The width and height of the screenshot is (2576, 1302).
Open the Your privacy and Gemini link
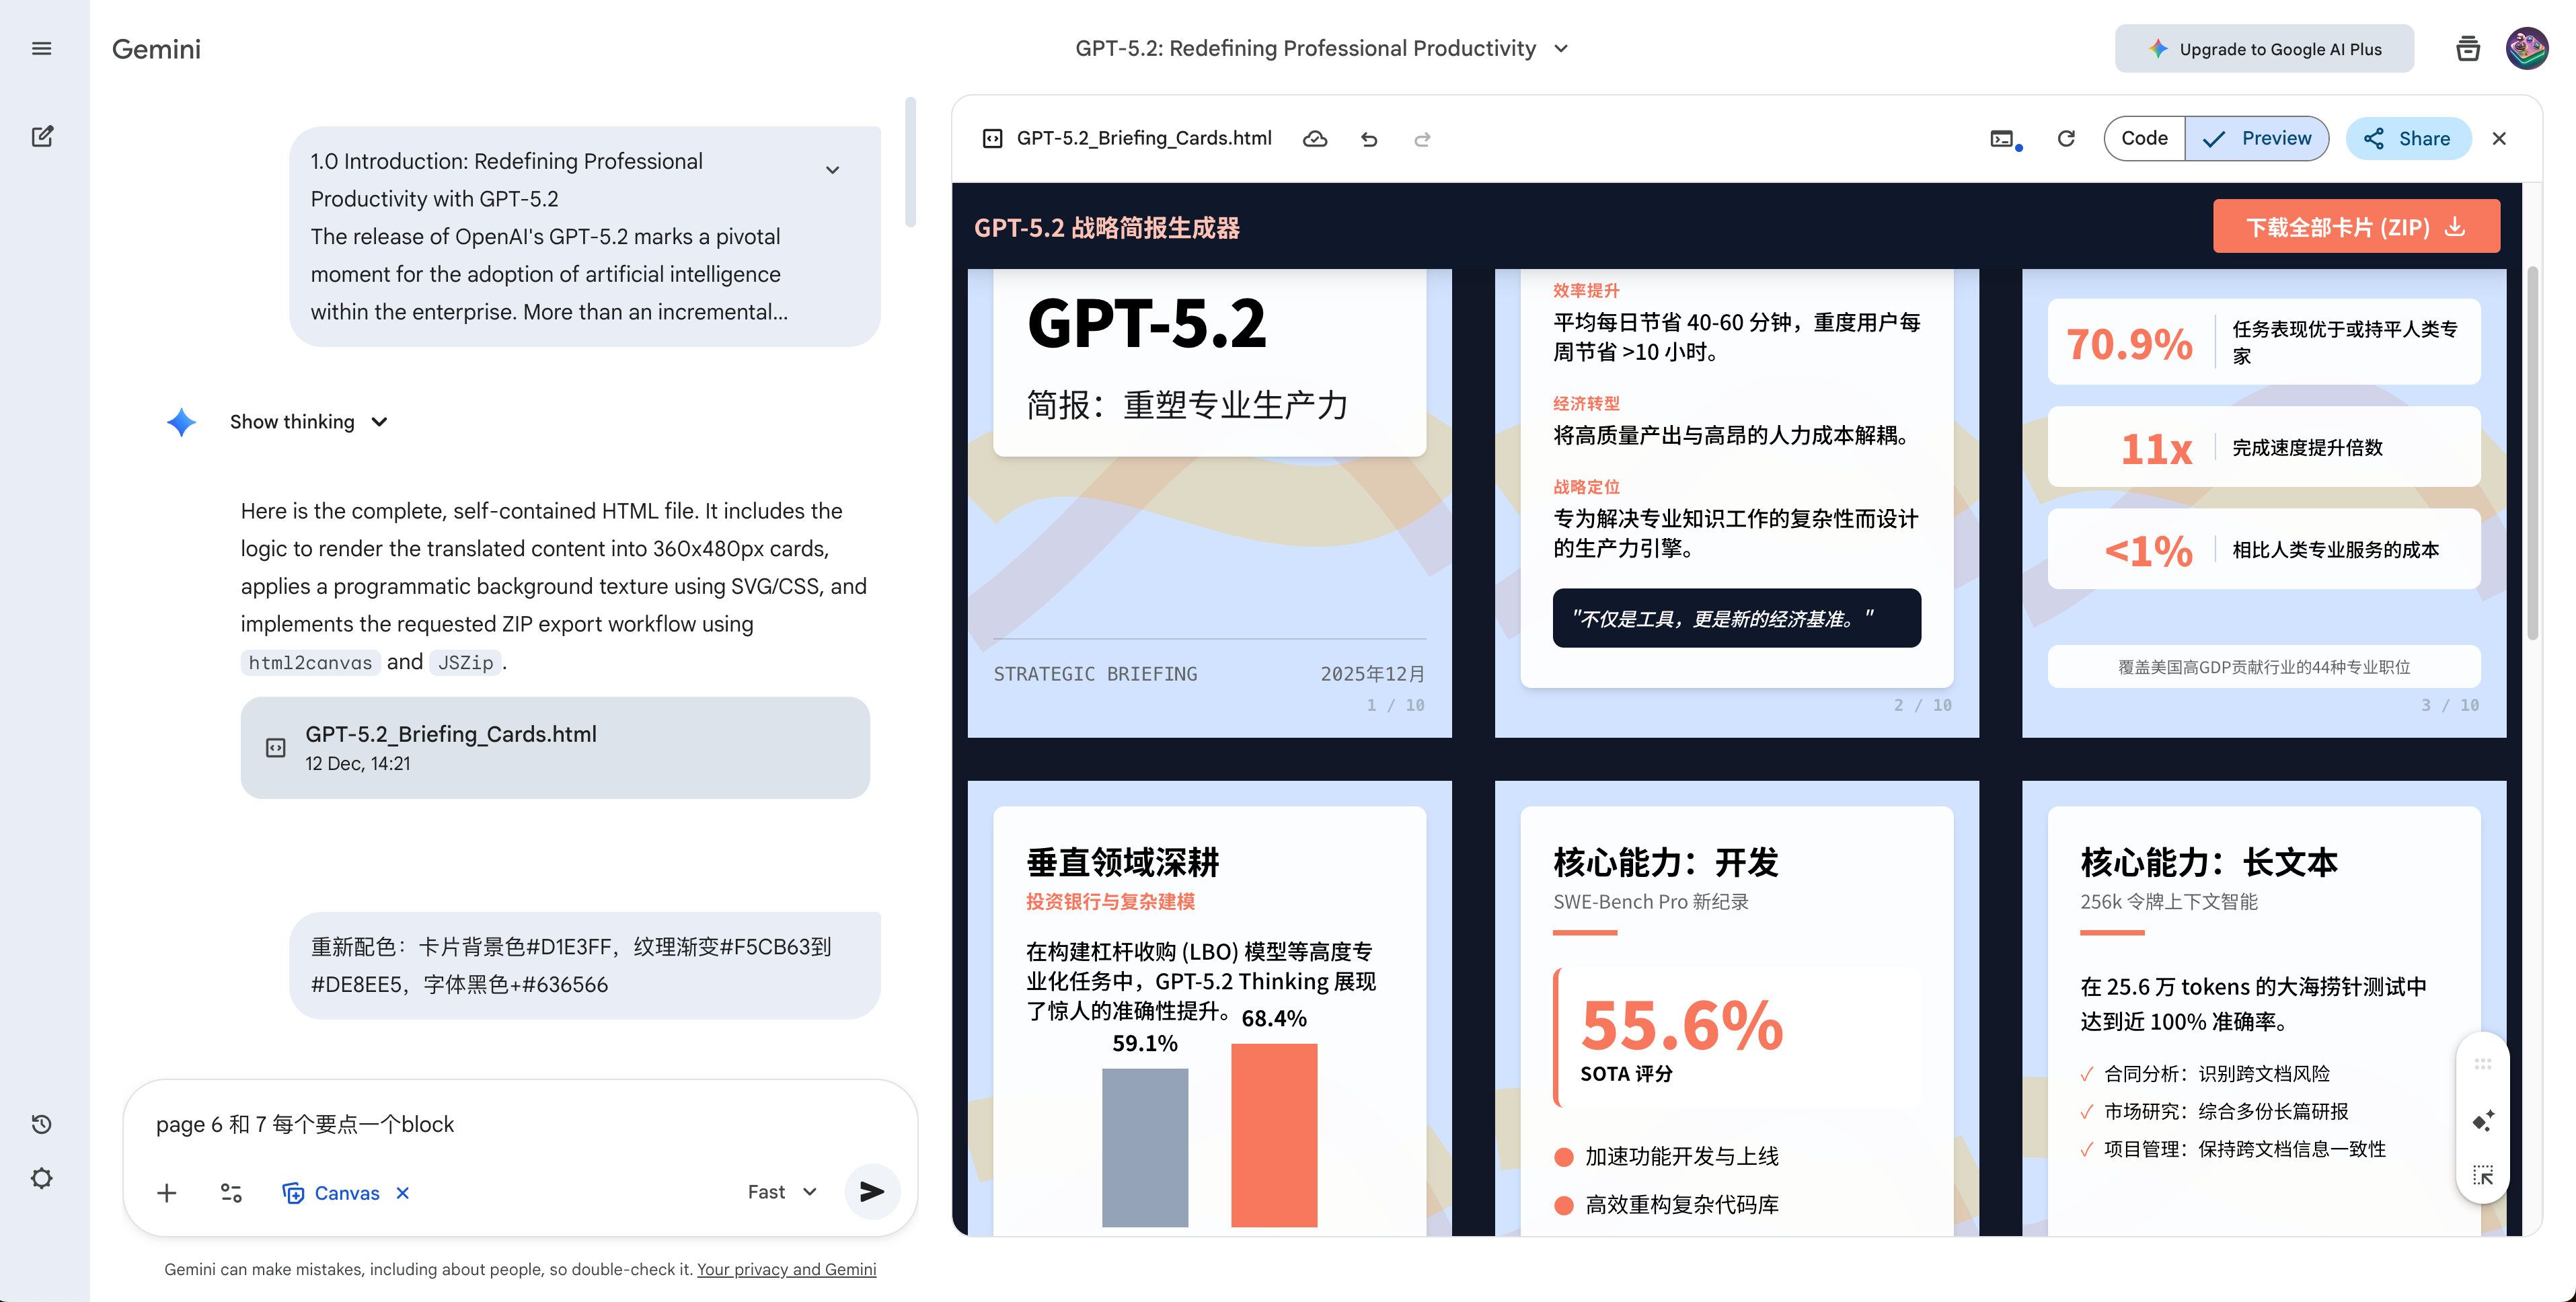(x=786, y=1269)
